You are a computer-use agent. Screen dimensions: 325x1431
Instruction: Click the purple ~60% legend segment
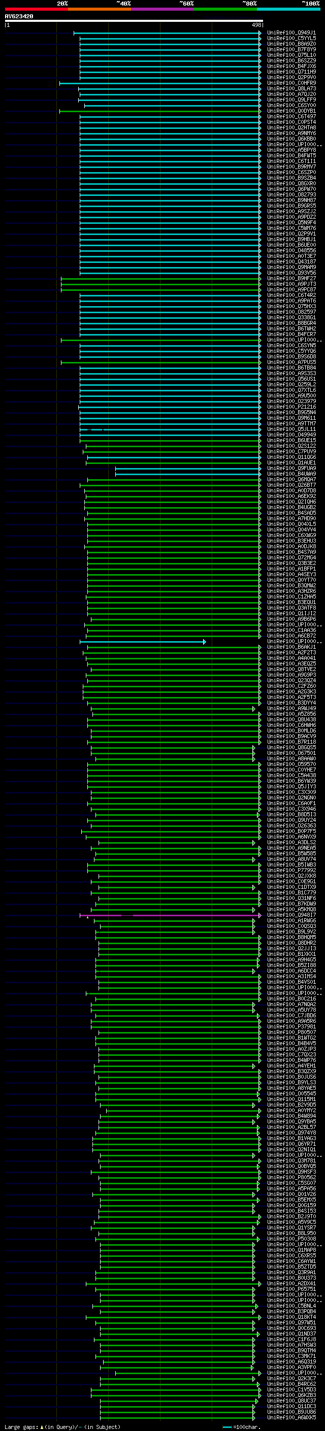[163, 9]
